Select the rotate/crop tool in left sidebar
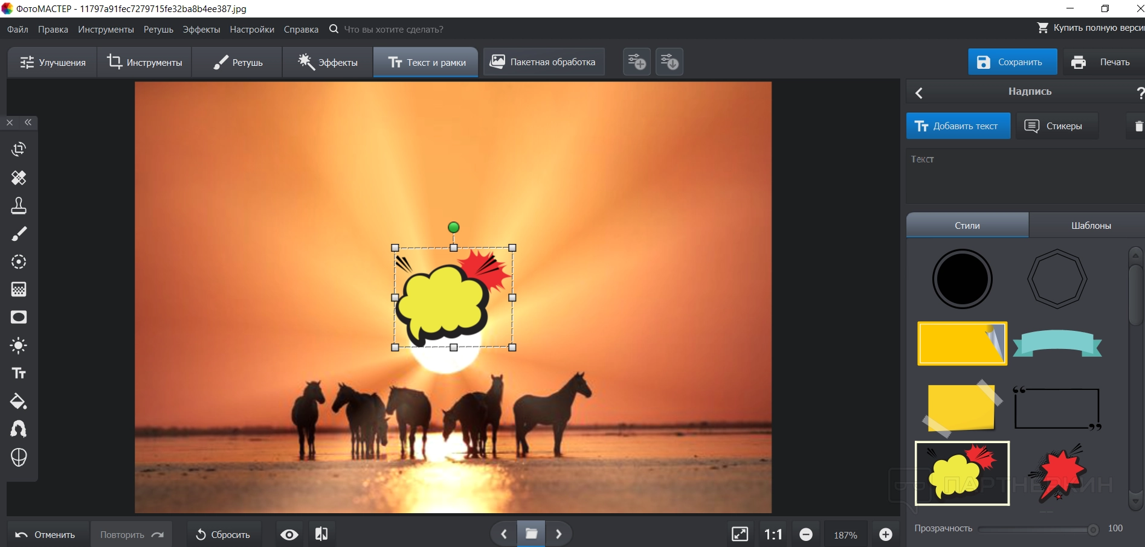The width and height of the screenshot is (1145, 547). (x=19, y=149)
